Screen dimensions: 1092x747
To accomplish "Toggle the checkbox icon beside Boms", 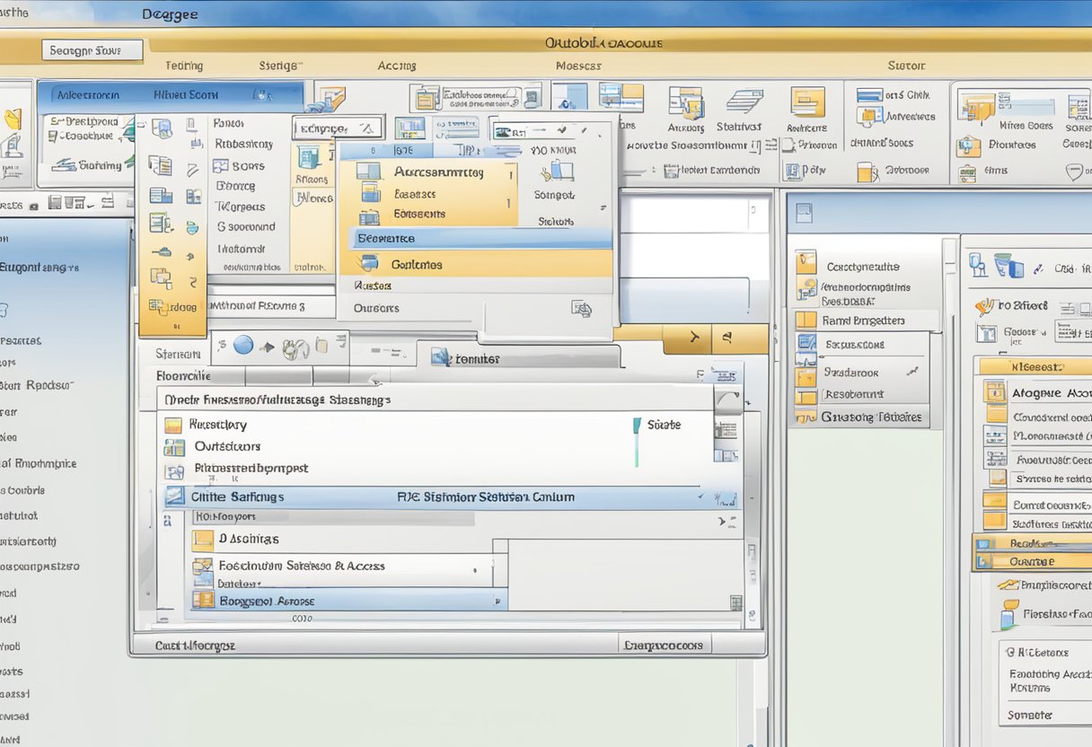I will tap(221, 166).
